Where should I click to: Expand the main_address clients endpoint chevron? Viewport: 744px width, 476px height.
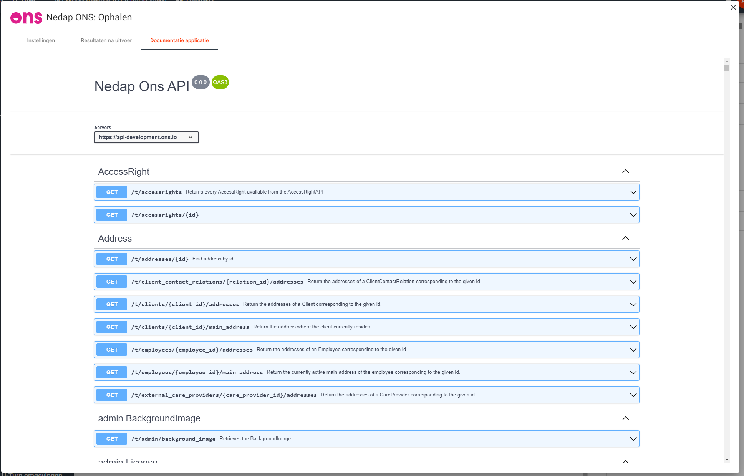(633, 327)
